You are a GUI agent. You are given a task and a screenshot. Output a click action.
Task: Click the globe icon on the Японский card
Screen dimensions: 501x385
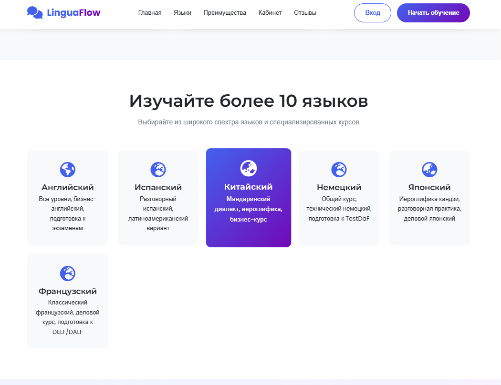(x=429, y=169)
